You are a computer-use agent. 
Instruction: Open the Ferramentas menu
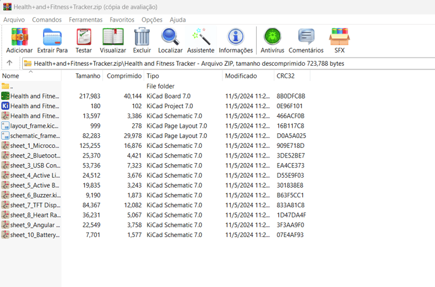tap(86, 20)
